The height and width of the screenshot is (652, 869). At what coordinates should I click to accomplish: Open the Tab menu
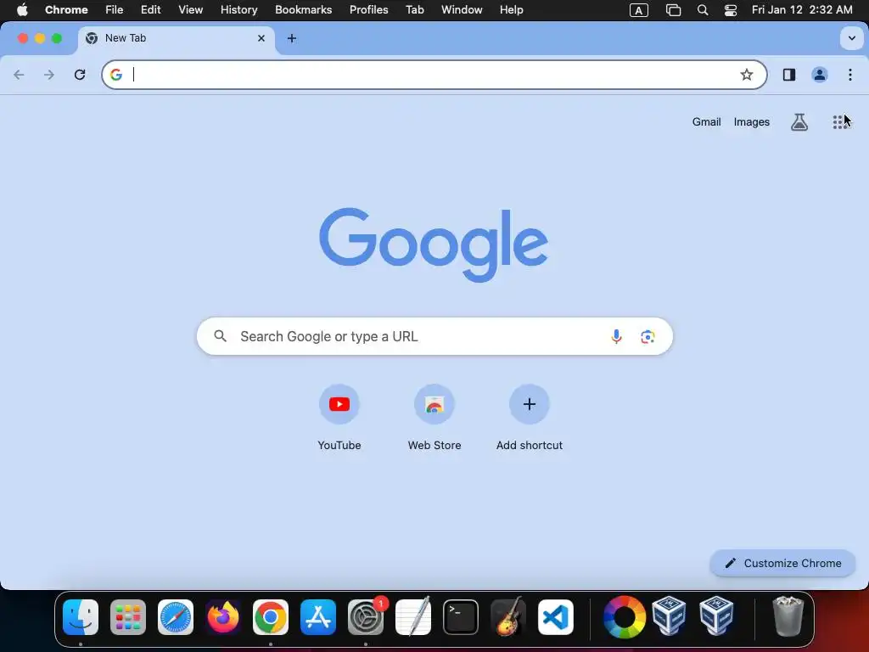414,10
